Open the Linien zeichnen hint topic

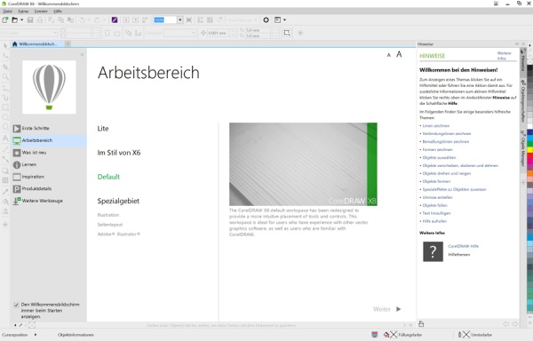(436, 126)
